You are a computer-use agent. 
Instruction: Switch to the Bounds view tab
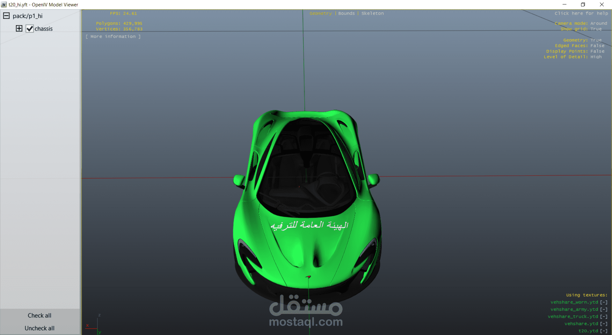click(x=346, y=13)
